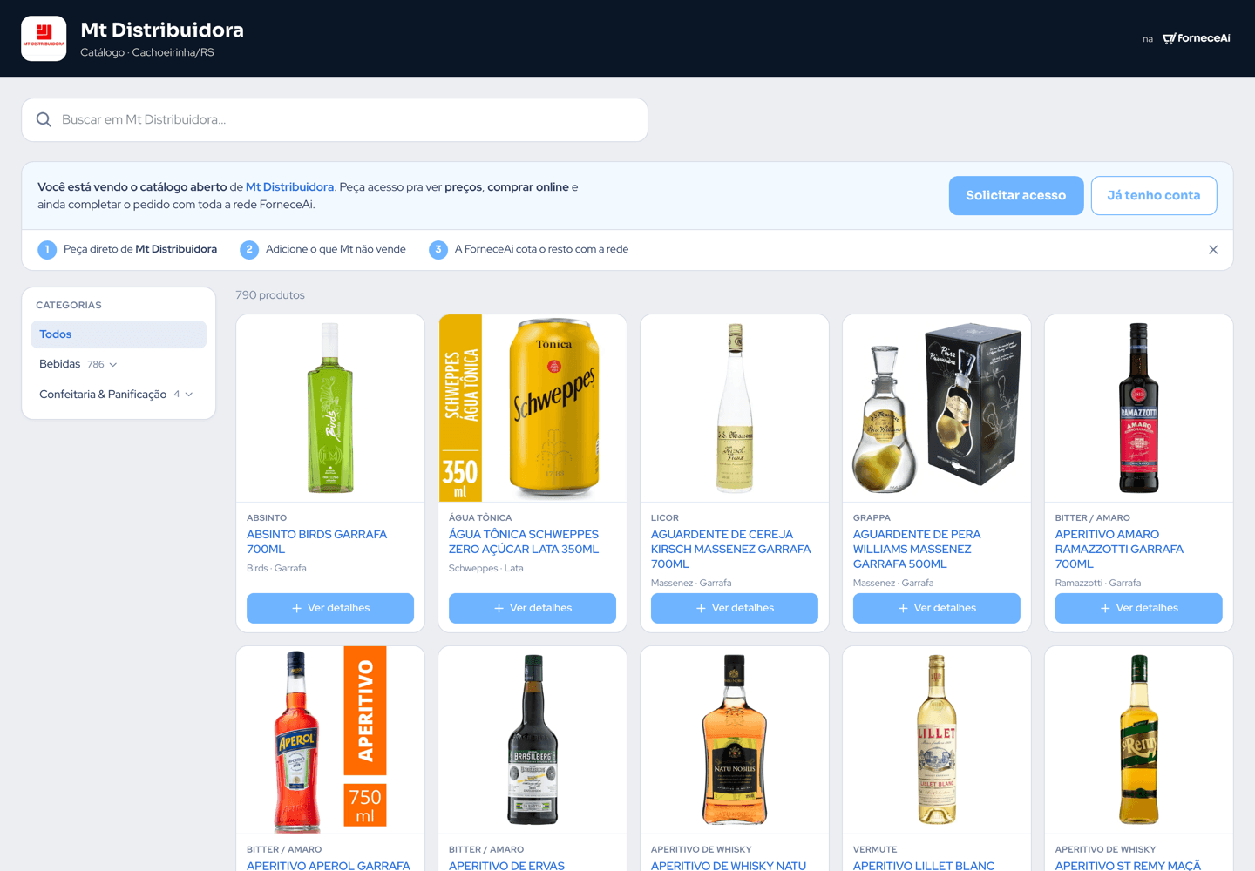The width and height of the screenshot is (1255, 871).
Task: Click the Birds · Garrafa brand text
Action: pos(276,568)
